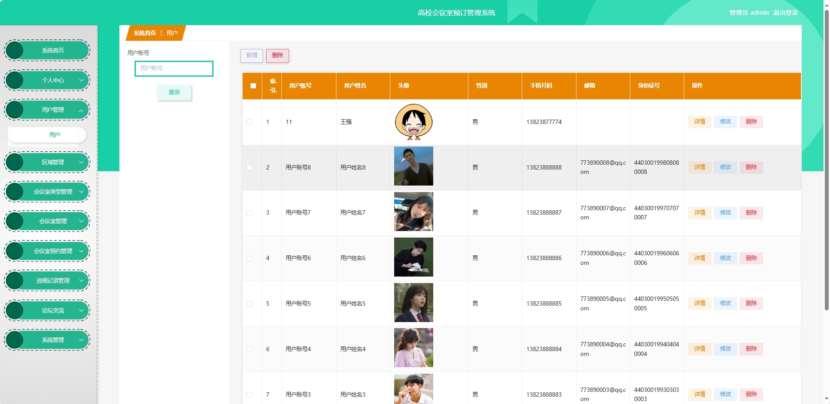Open the 会议室管理 menu label
Screen dimensions: 830x404
coord(53,221)
